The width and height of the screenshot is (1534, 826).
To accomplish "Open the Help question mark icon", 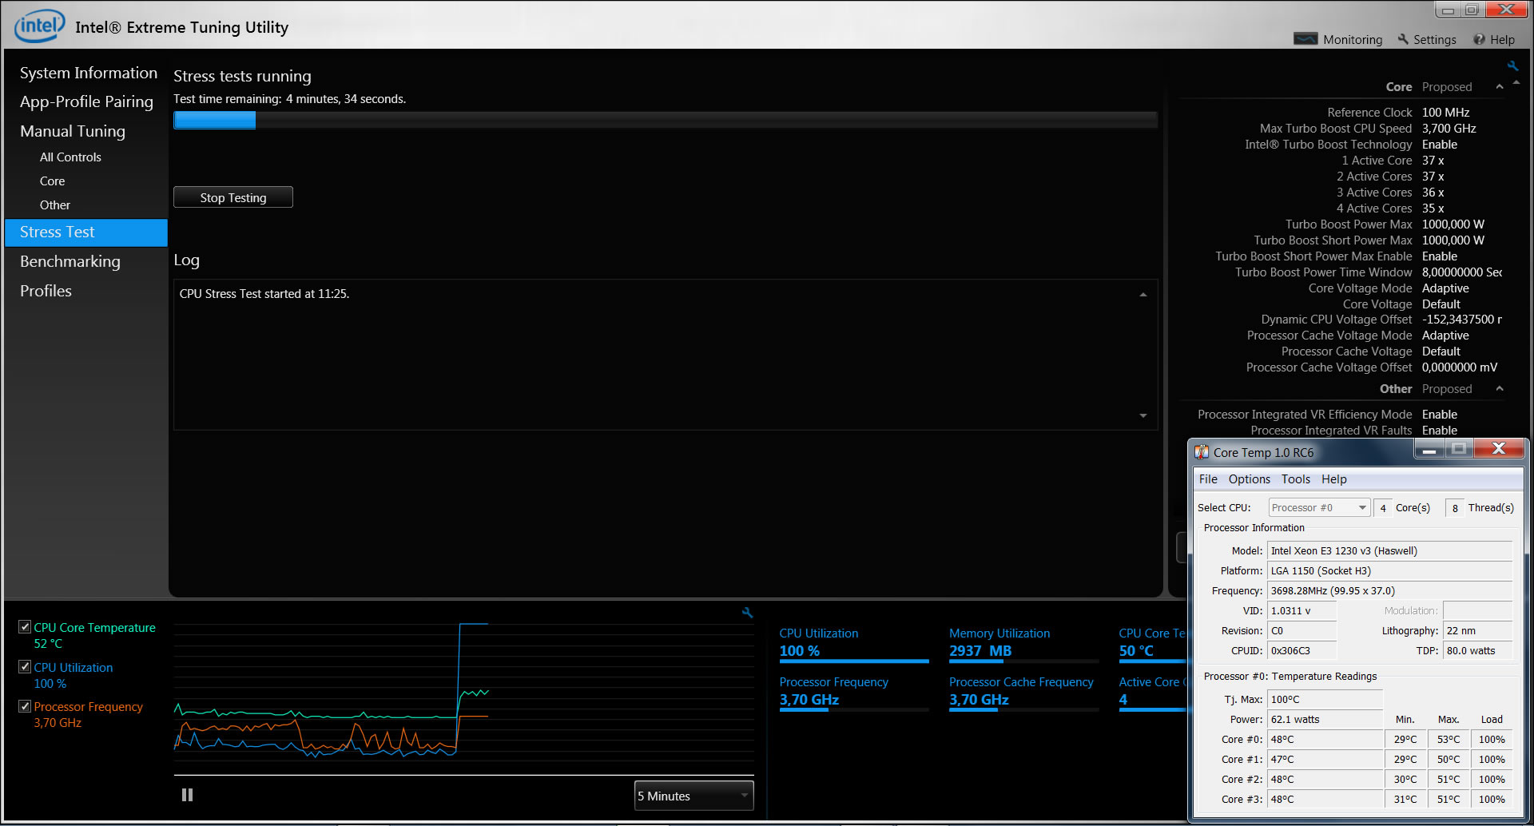I will click(1480, 39).
